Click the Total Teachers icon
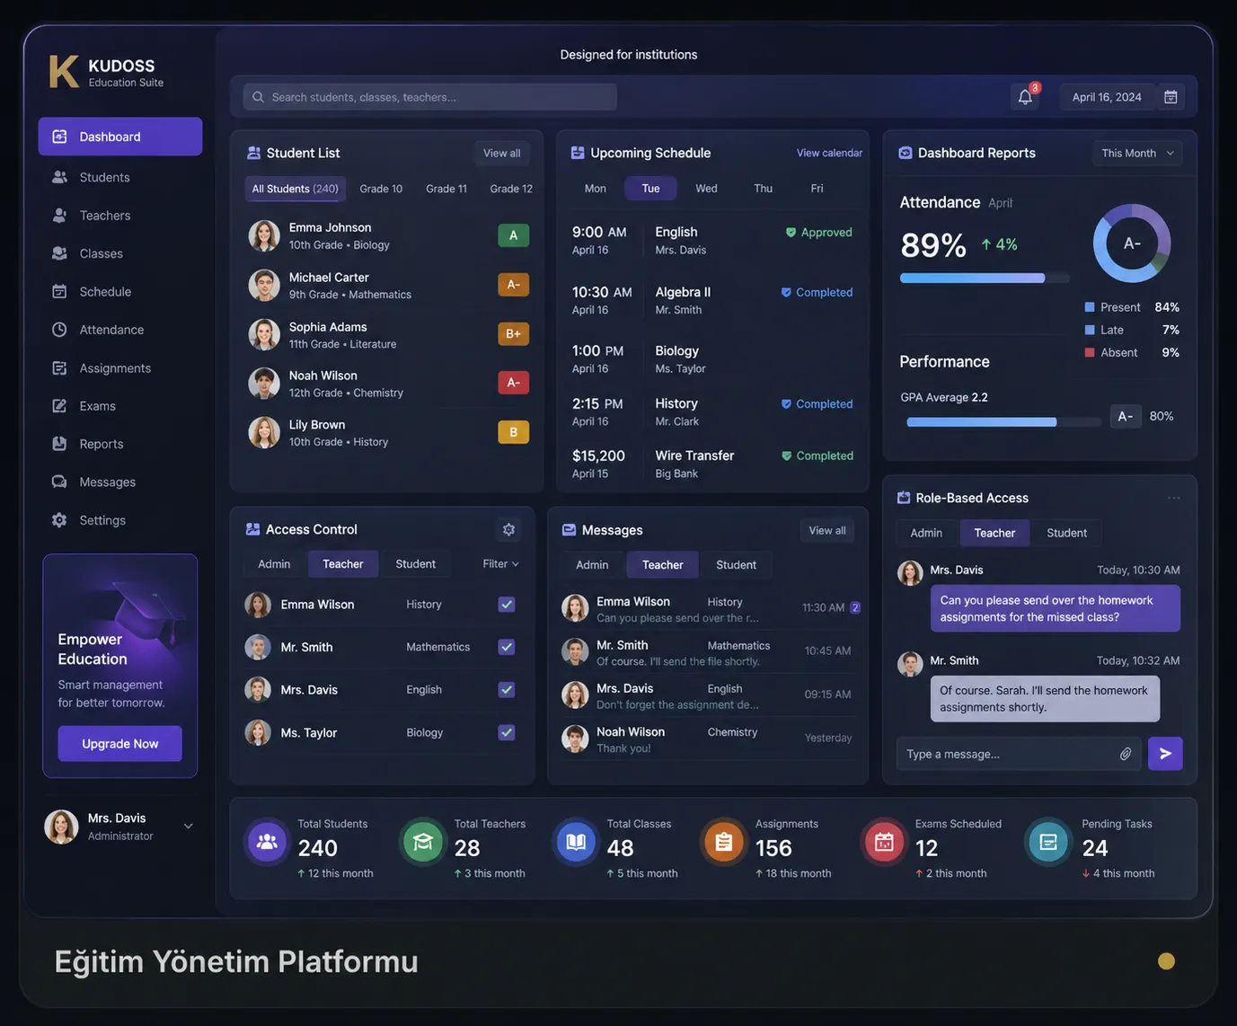 [423, 842]
